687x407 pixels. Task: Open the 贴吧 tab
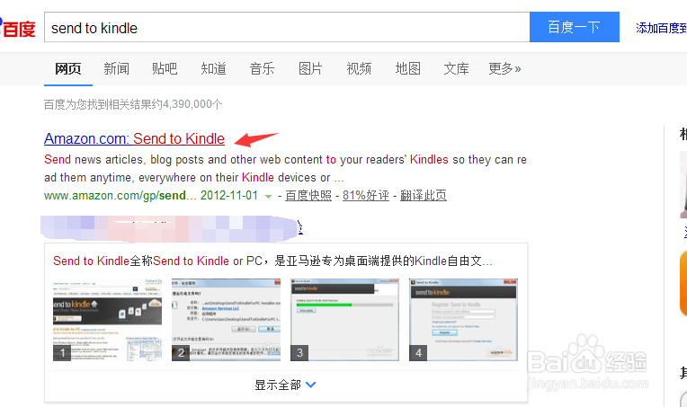165,68
